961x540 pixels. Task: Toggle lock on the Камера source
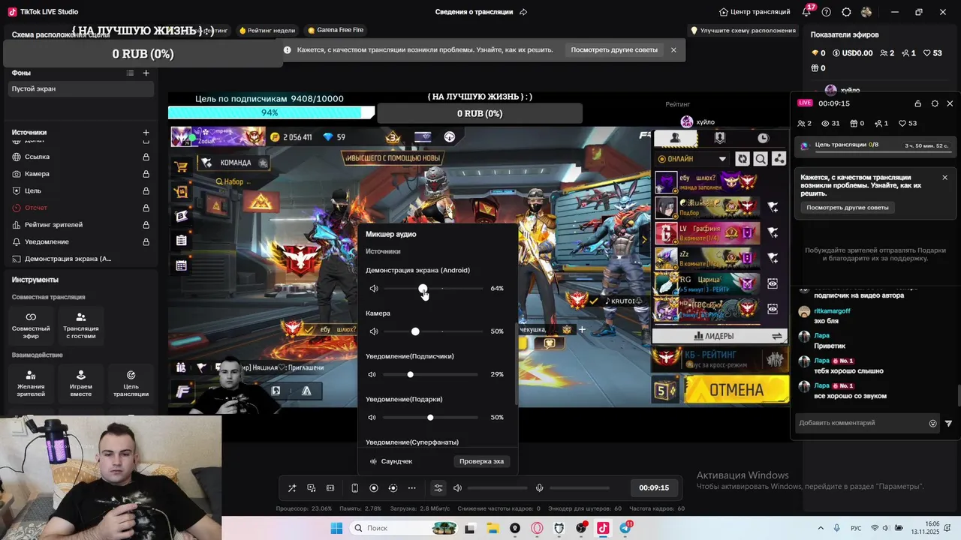pyautogui.click(x=146, y=174)
